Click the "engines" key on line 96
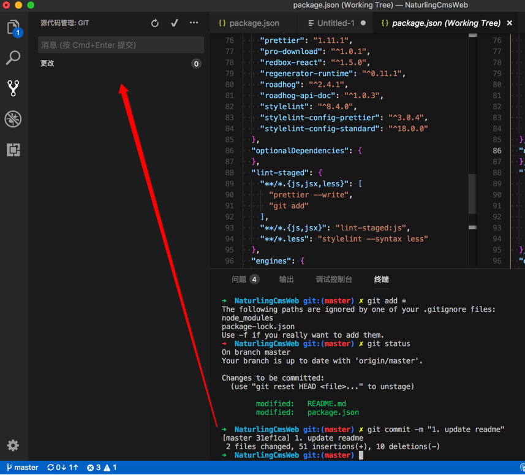Viewport: 525px width, 475px height. point(271,261)
